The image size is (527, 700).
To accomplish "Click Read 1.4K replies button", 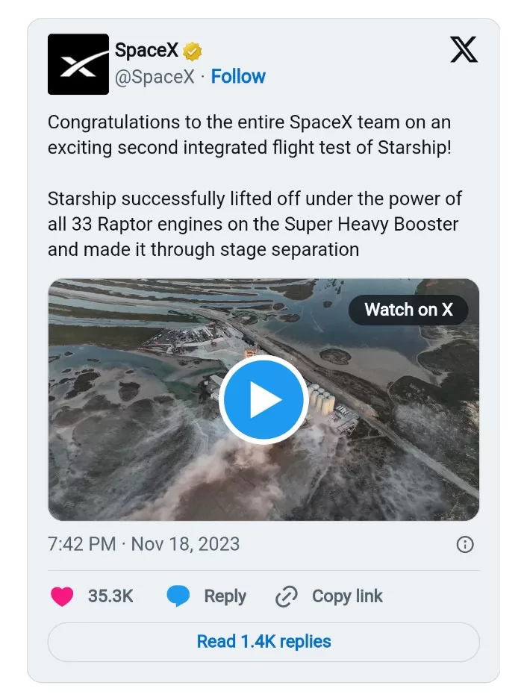I will coord(263,641).
